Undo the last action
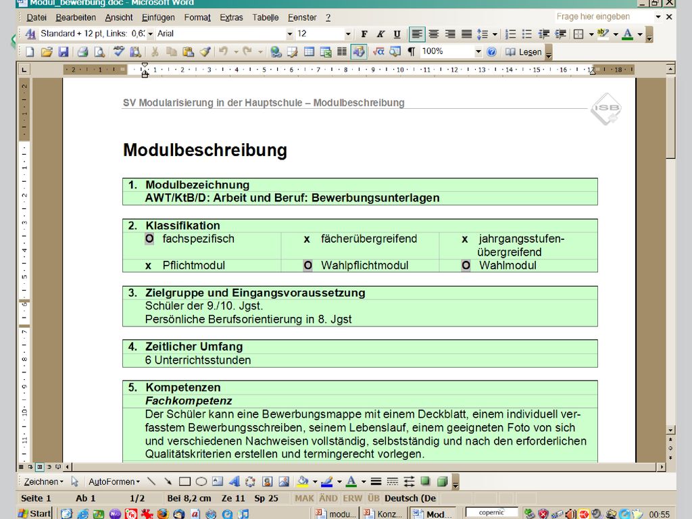The height and width of the screenshot is (519, 692). click(x=224, y=52)
